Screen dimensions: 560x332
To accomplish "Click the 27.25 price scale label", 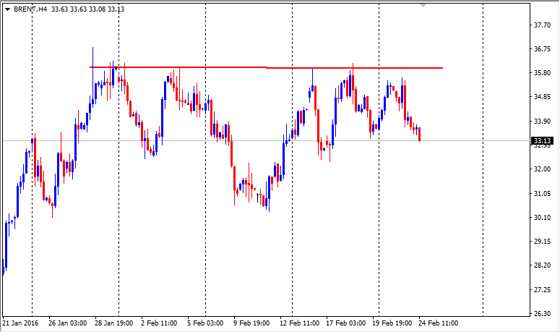I will click(x=542, y=290).
